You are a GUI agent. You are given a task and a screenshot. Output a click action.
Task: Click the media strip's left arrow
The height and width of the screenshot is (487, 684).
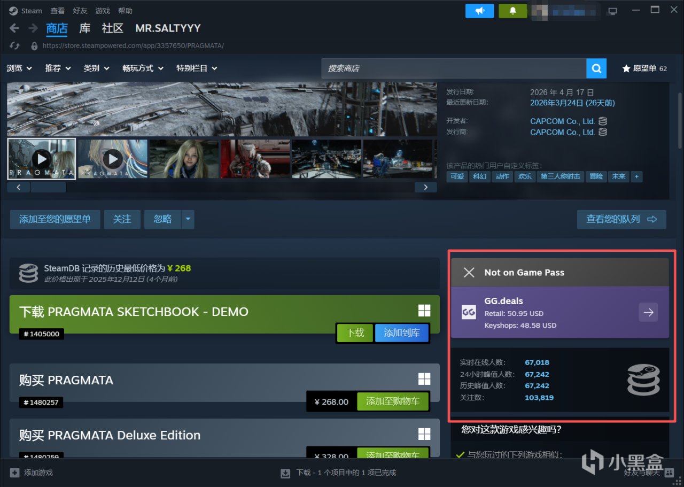click(19, 187)
